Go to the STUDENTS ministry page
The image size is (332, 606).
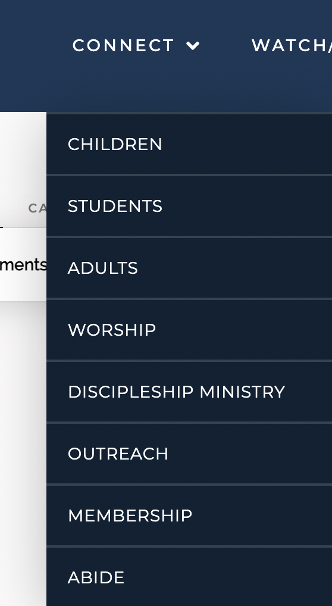189,206
